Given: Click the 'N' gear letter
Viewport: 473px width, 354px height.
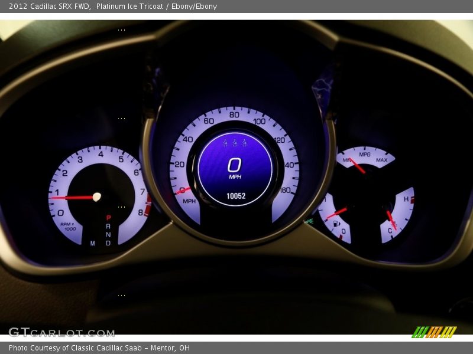Looking at the screenshot, I should [108, 234].
